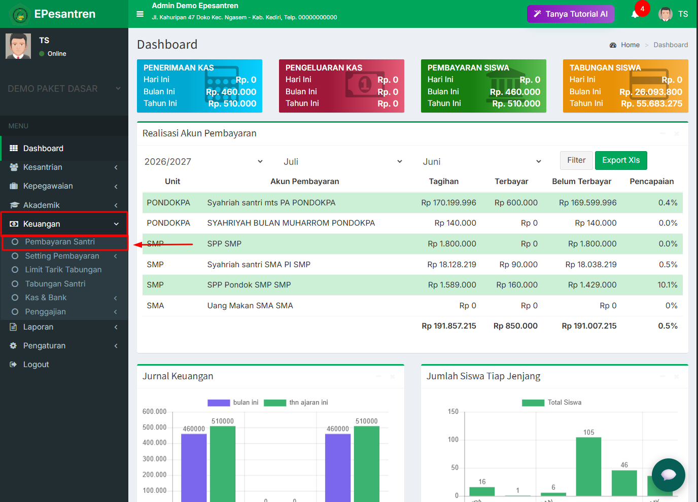Screen dimensions: 698x502
Task: Open the floating chat bubble icon
Action: (x=669, y=475)
